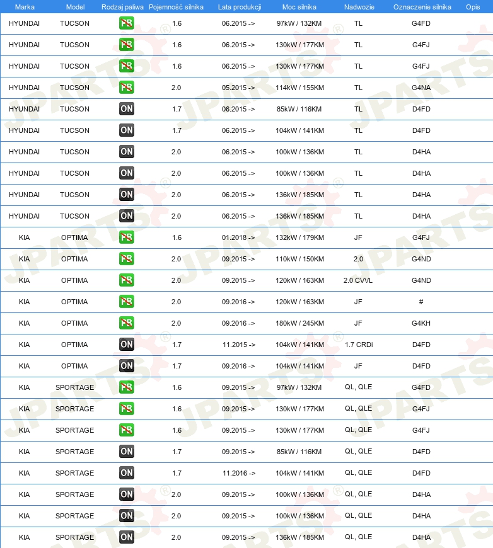Viewport: 493px width, 548px height.
Task: Click the Nadwozie column header
Action: tap(359, 7)
